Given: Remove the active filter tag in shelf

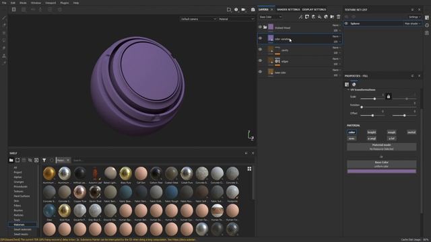Looking at the screenshot, I should [68, 160].
